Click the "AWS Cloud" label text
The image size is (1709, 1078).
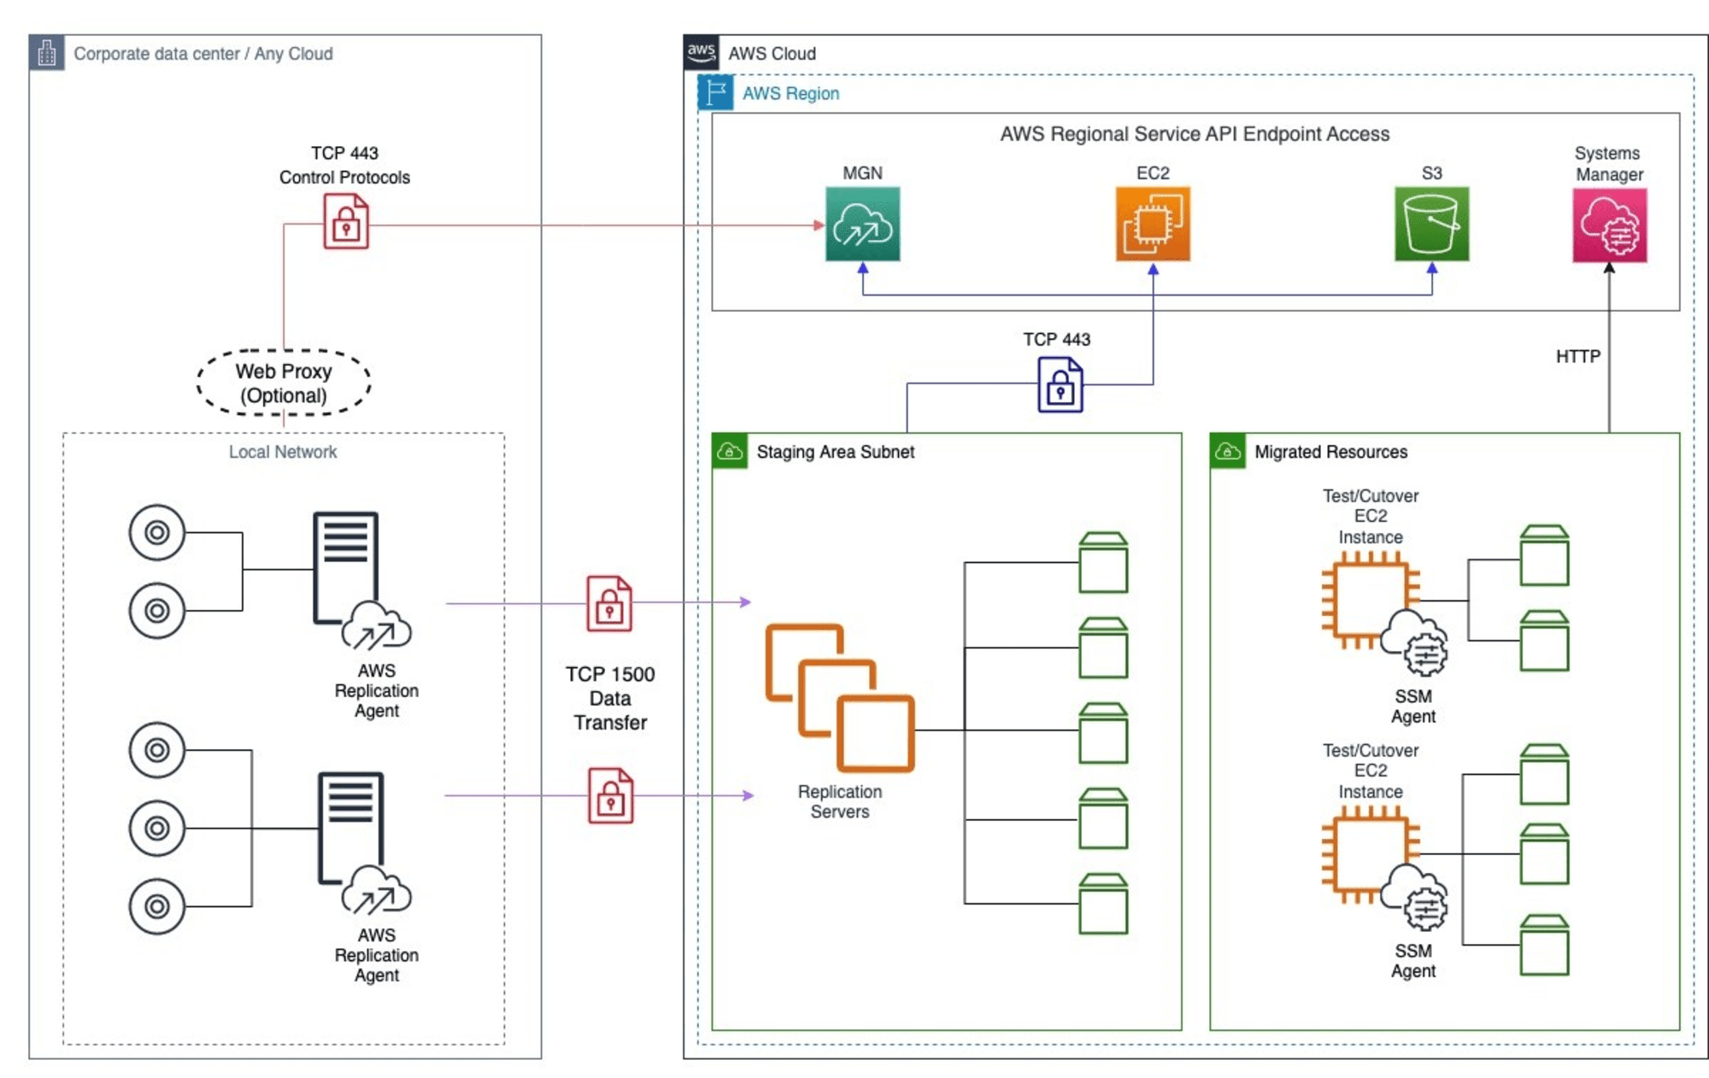(x=772, y=54)
